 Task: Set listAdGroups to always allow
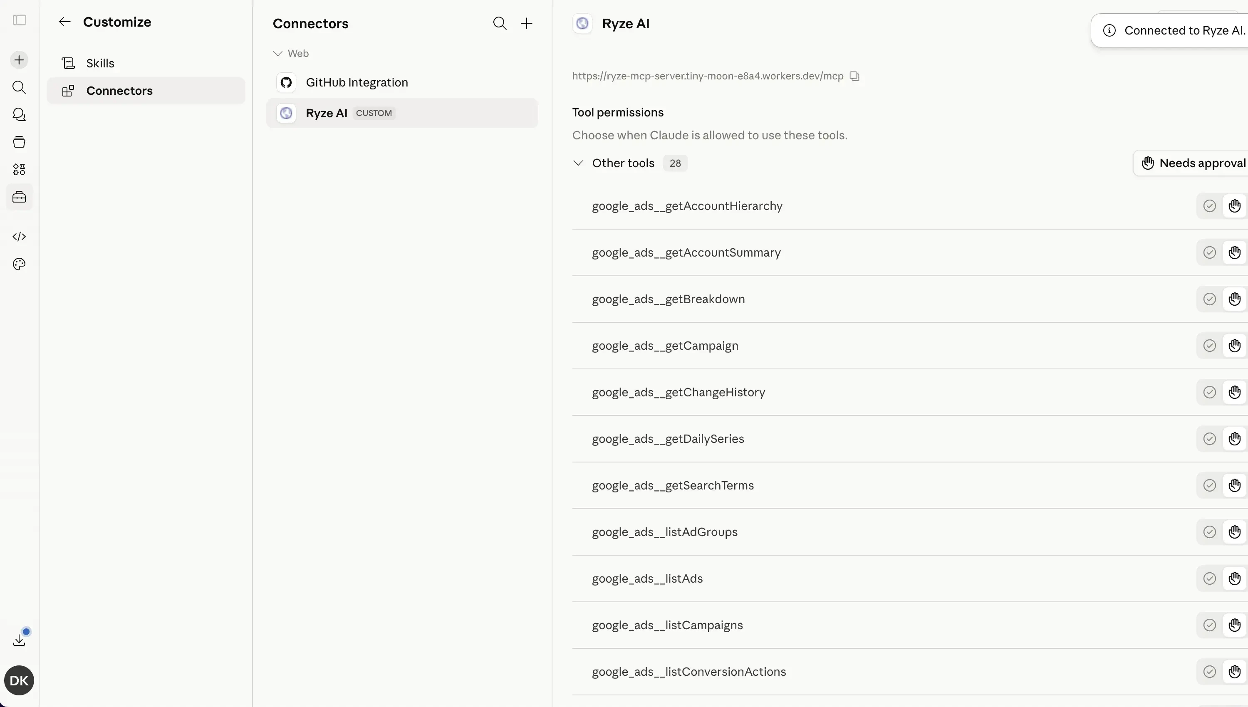point(1209,532)
